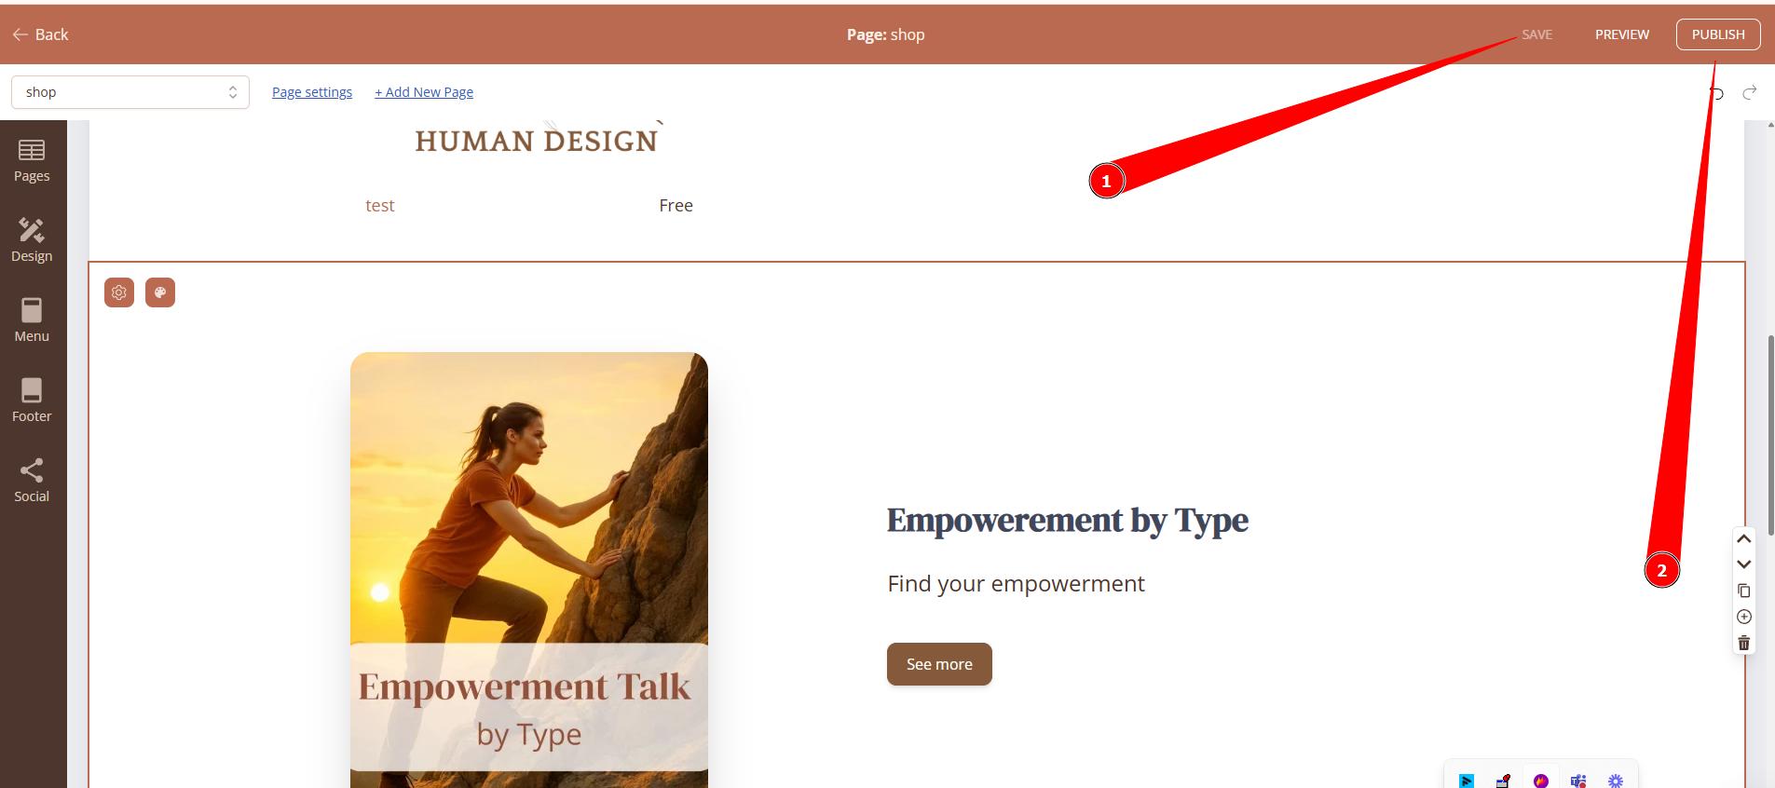Delete the section using the trash icon
1775x788 pixels.
(x=1744, y=643)
